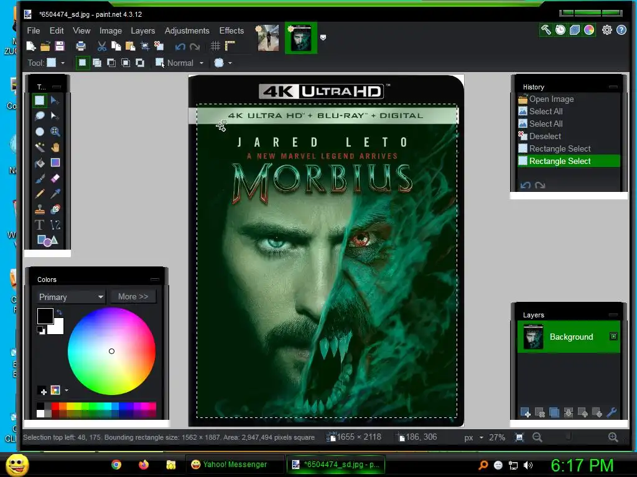Click the New image toolbar icon
Screen dimensions: 637x477
(x=31, y=46)
